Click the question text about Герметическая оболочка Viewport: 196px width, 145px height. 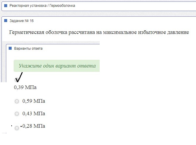tap(99, 32)
